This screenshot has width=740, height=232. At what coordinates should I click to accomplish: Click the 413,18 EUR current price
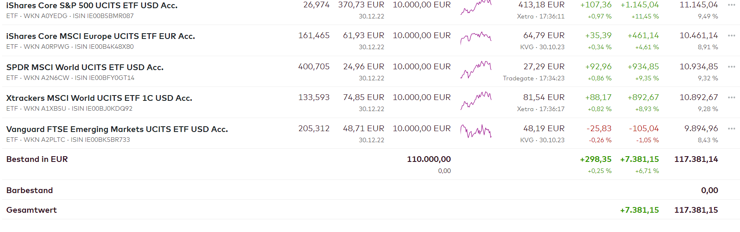pyautogui.click(x=541, y=5)
